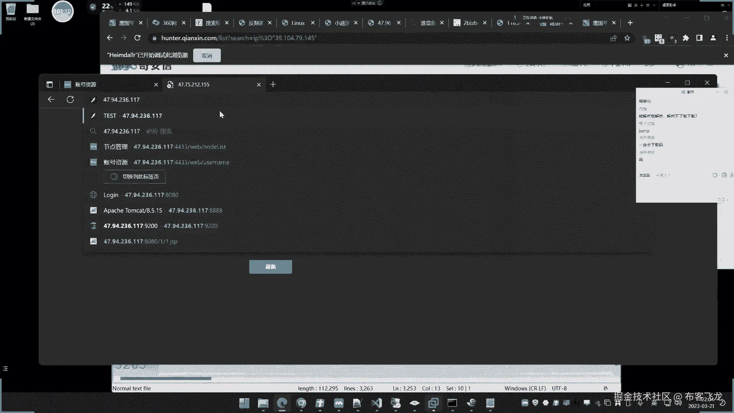Click 切换到此标签页 button

(135, 176)
